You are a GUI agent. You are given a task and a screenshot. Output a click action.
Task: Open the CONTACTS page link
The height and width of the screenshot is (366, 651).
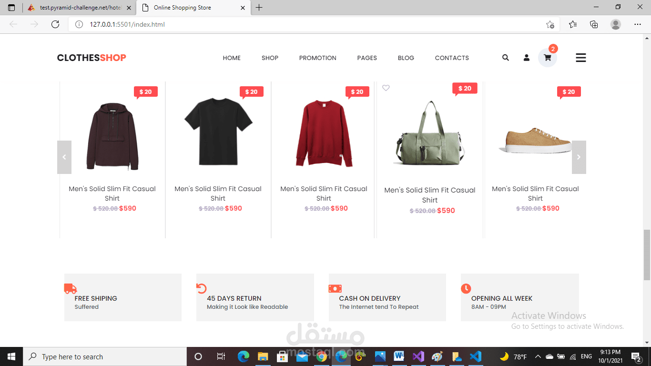click(451, 58)
